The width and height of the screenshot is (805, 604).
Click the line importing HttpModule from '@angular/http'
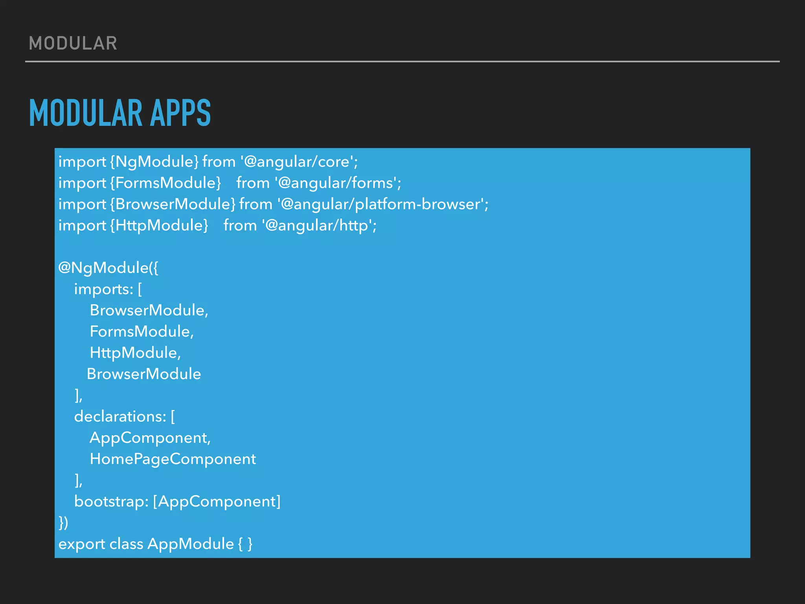pyautogui.click(x=217, y=225)
